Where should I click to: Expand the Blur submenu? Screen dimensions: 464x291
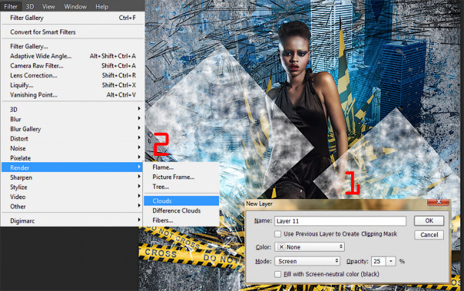coord(73,119)
